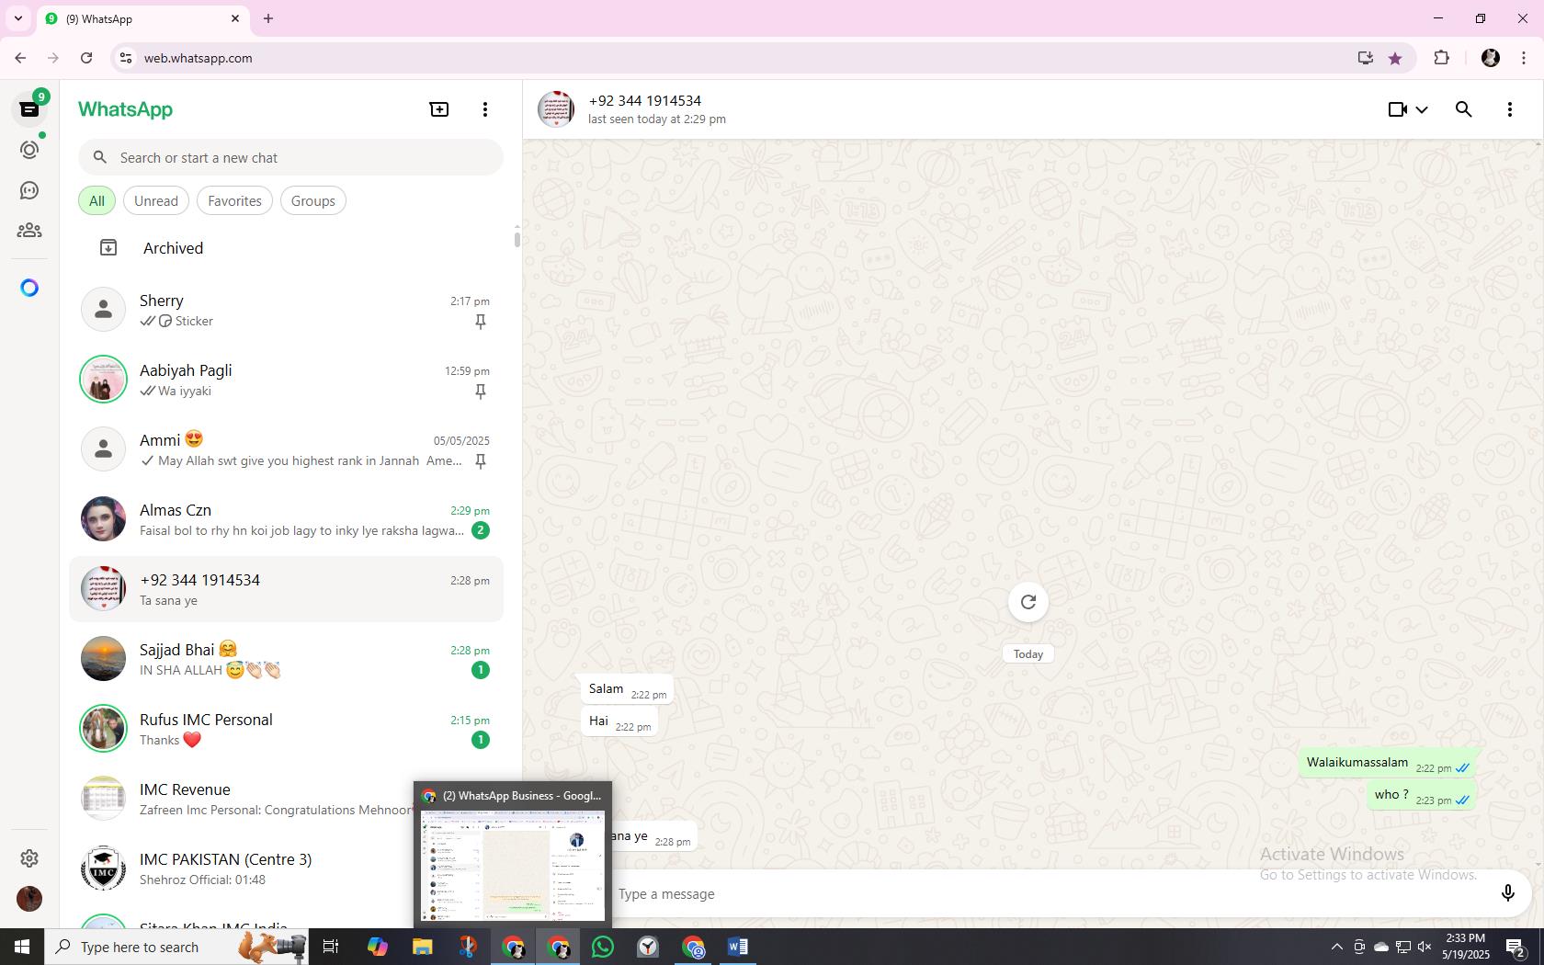Click the WhatsApp Business window preview thumbnail
Screen dimensions: 1544x965
[513, 866]
